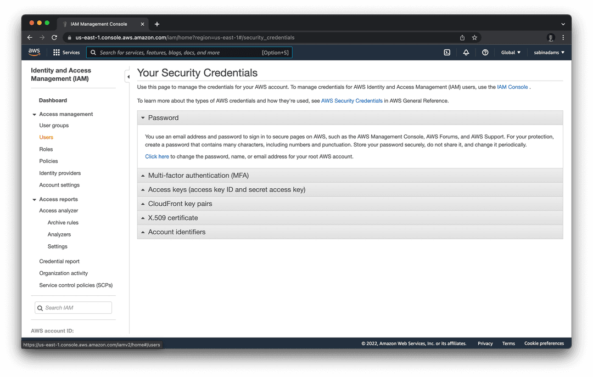Open the Global region dropdown

(x=510, y=52)
